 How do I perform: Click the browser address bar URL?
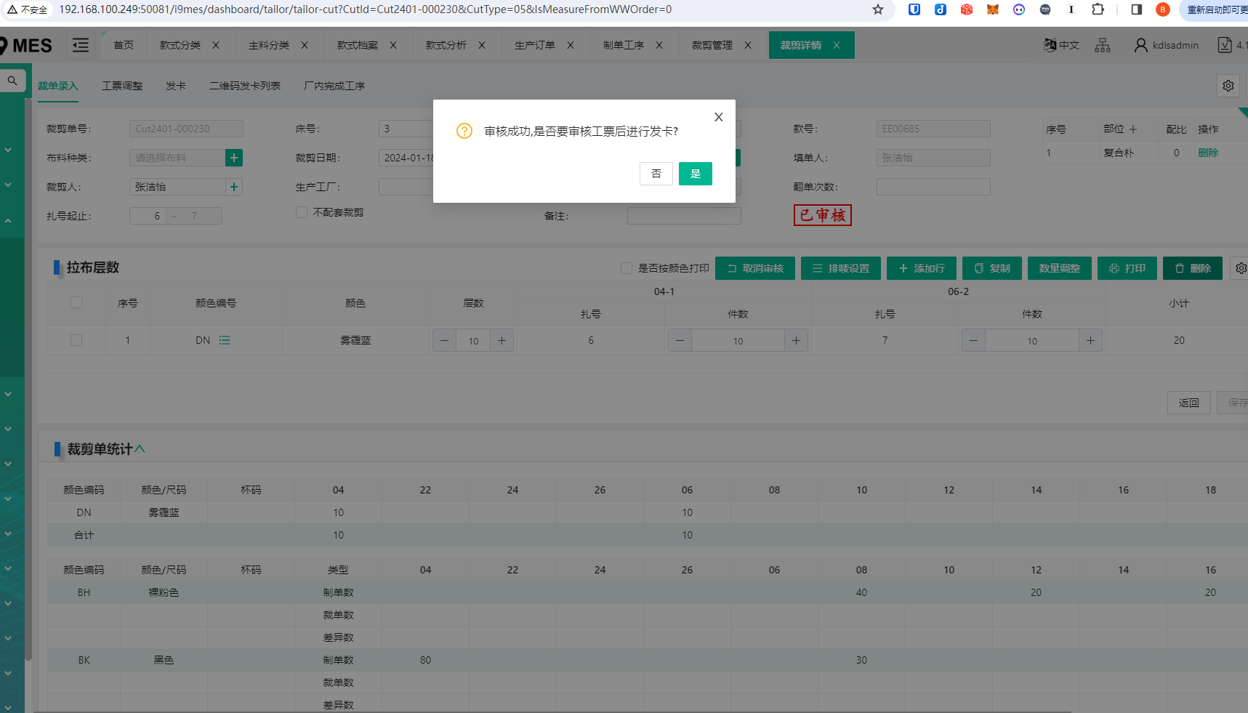pyautogui.click(x=365, y=9)
